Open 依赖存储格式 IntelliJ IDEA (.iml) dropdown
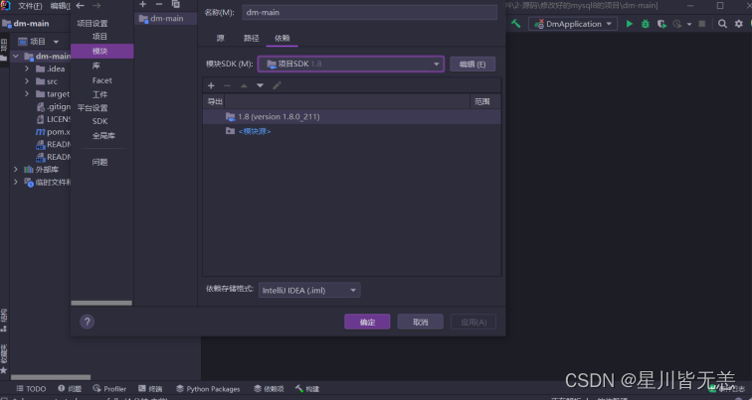 click(x=309, y=290)
